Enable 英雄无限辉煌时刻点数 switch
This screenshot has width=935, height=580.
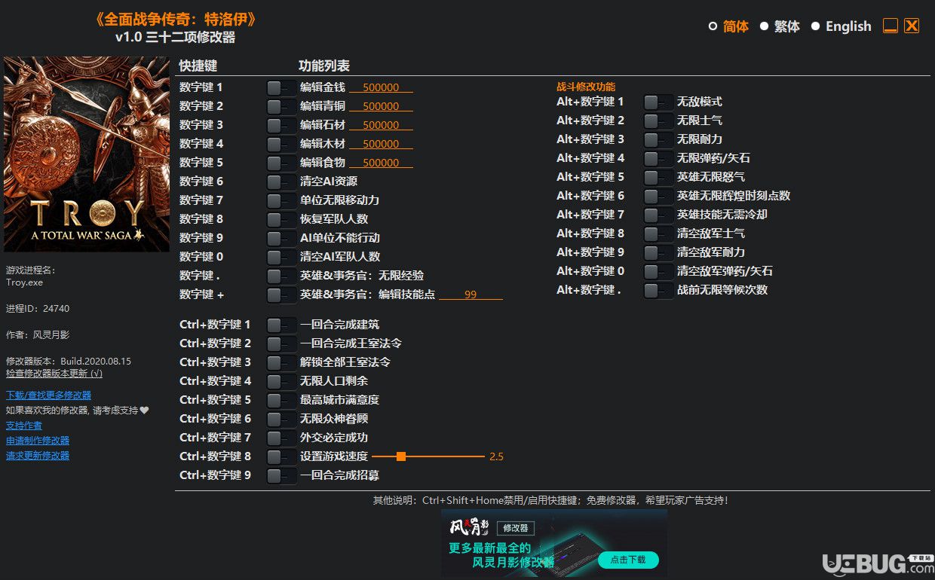[658, 196]
